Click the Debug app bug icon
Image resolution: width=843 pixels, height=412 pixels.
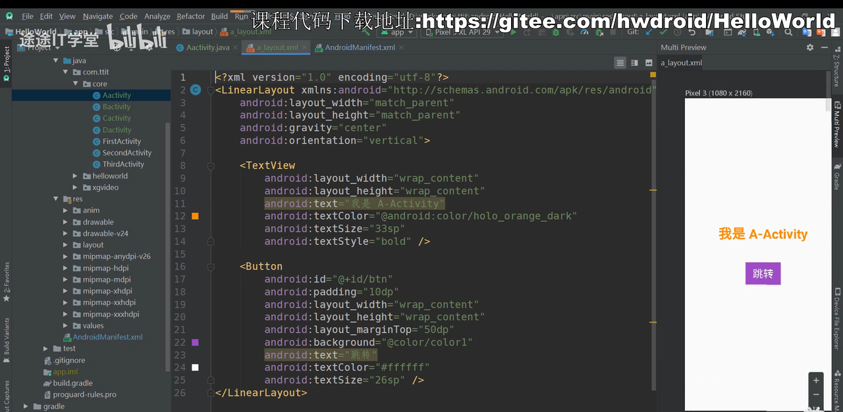pyautogui.click(x=555, y=32)
